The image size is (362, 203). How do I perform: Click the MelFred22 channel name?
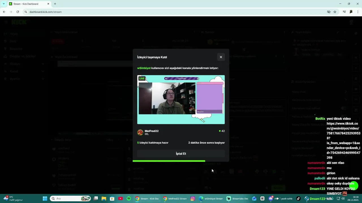point(152,131)
